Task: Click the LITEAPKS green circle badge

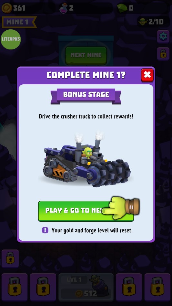Action: click(11, 39)
